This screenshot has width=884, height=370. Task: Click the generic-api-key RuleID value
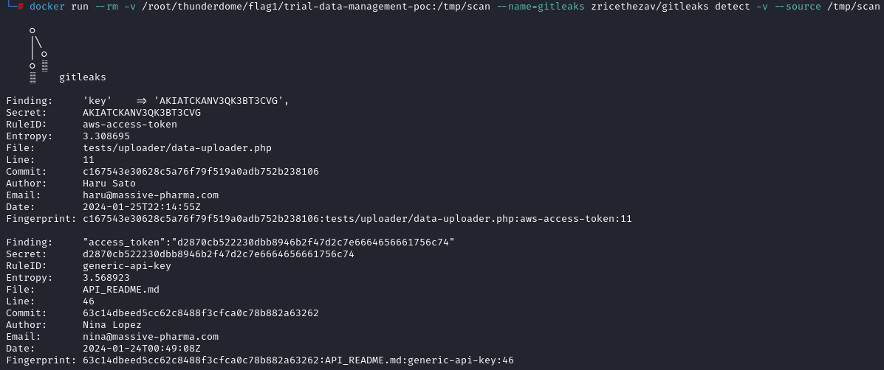point(127,266)
